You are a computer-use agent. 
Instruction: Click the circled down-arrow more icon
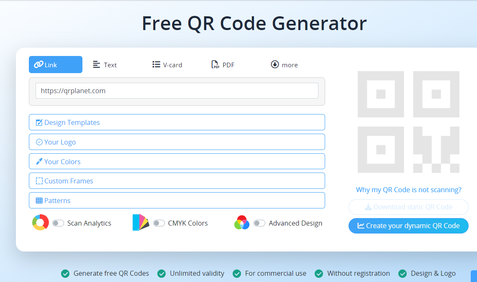pyautogui.click(x=275, y=64)
